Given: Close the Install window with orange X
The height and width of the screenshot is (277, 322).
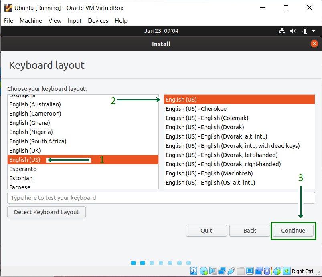Looking at the screenshot, I should pos(314,44).
